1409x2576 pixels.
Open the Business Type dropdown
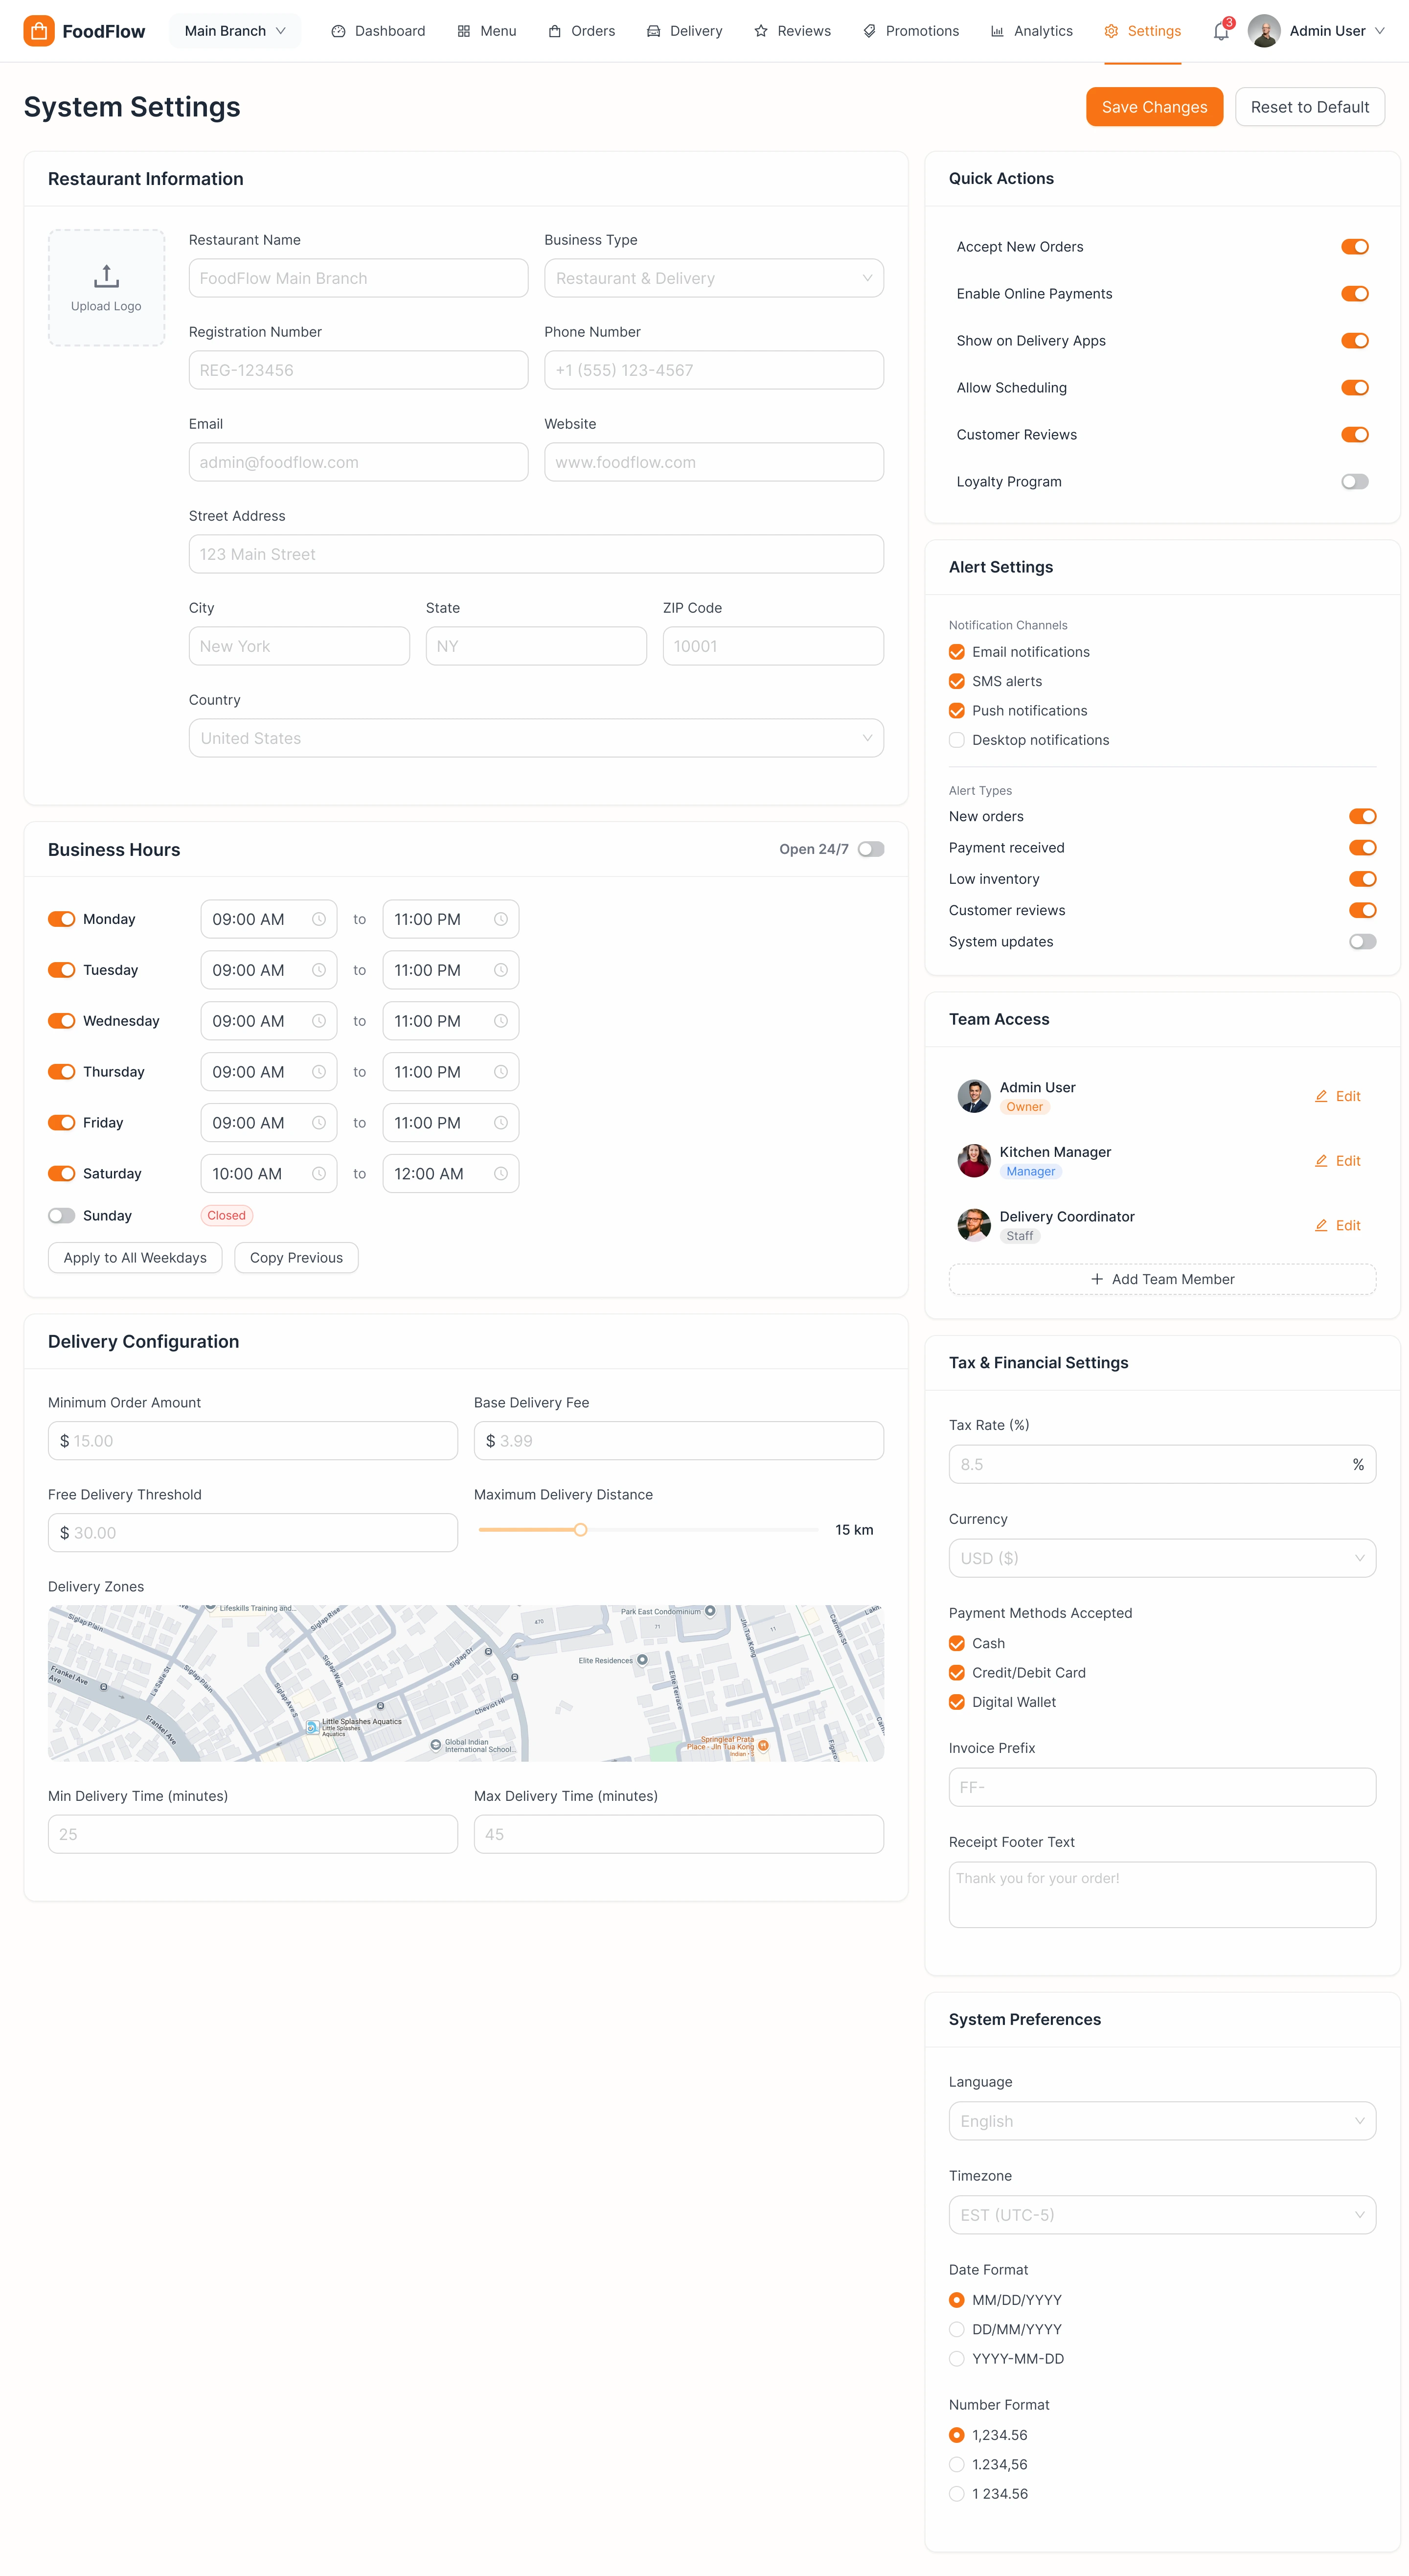click(x=713, y=278)
